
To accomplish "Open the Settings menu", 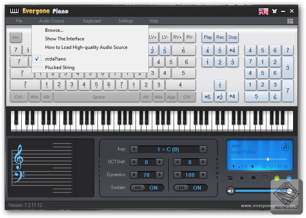I will 126,21.
